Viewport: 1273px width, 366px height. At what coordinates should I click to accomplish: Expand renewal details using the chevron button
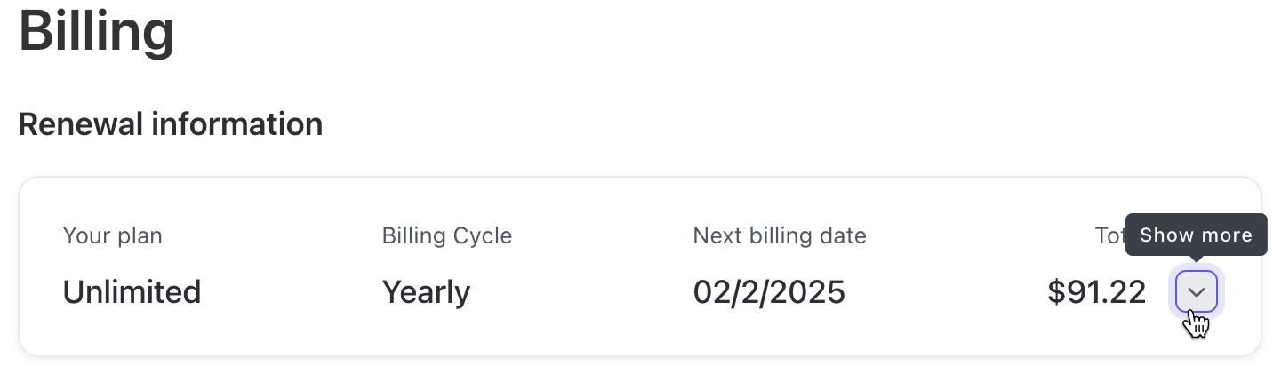pos(1196,292)
